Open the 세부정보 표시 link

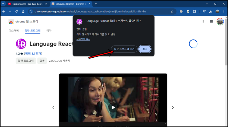pyautogui.click(x=83, y=39)
